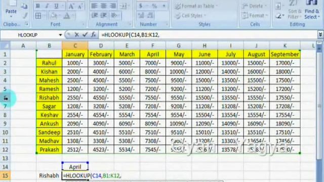Click the August header cell
The width and height of the screenshot is (324, 182).
[257, 55]
